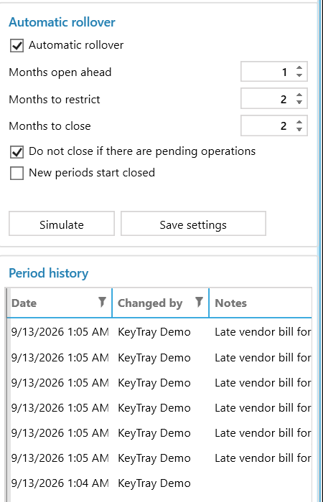The image size is (323, 502).
Task: Increase Months to restrict value
Action: click(299, 95)
